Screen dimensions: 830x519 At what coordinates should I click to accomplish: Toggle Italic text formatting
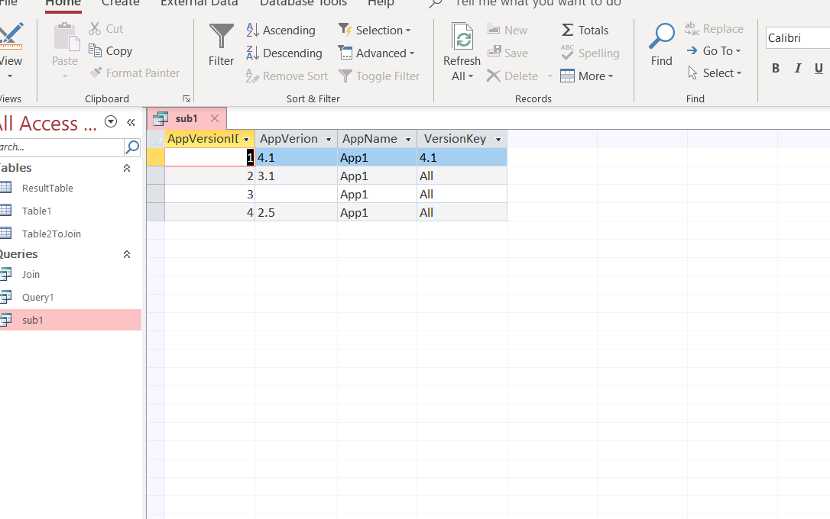pos(797,69)
